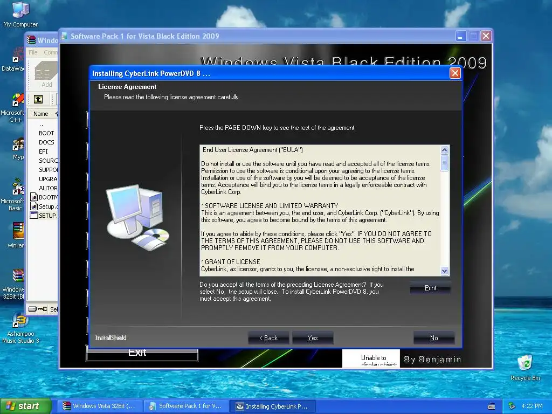Screen dimensions: 552x414
Task: Switch to Software Pack 1 taskbar item
Action: [186, 406]
